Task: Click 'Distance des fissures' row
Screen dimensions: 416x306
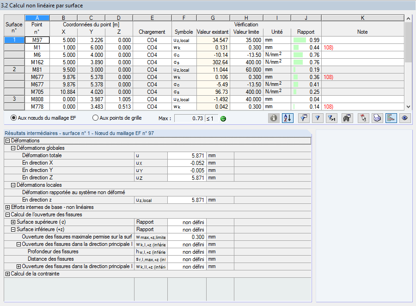Action: 158,259
